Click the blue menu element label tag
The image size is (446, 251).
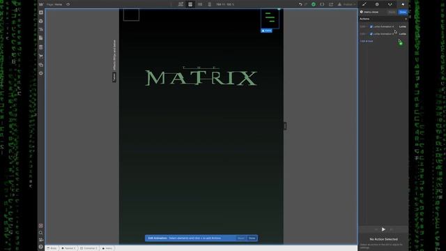tap(266, 31)
